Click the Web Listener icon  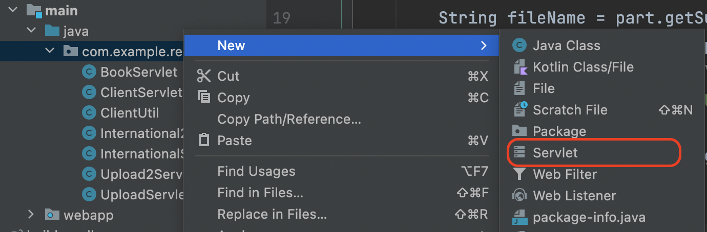click(519, 196)
